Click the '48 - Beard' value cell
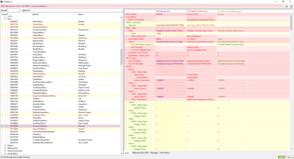This screenshot has width=294, height=159. (x=201, y=39)
